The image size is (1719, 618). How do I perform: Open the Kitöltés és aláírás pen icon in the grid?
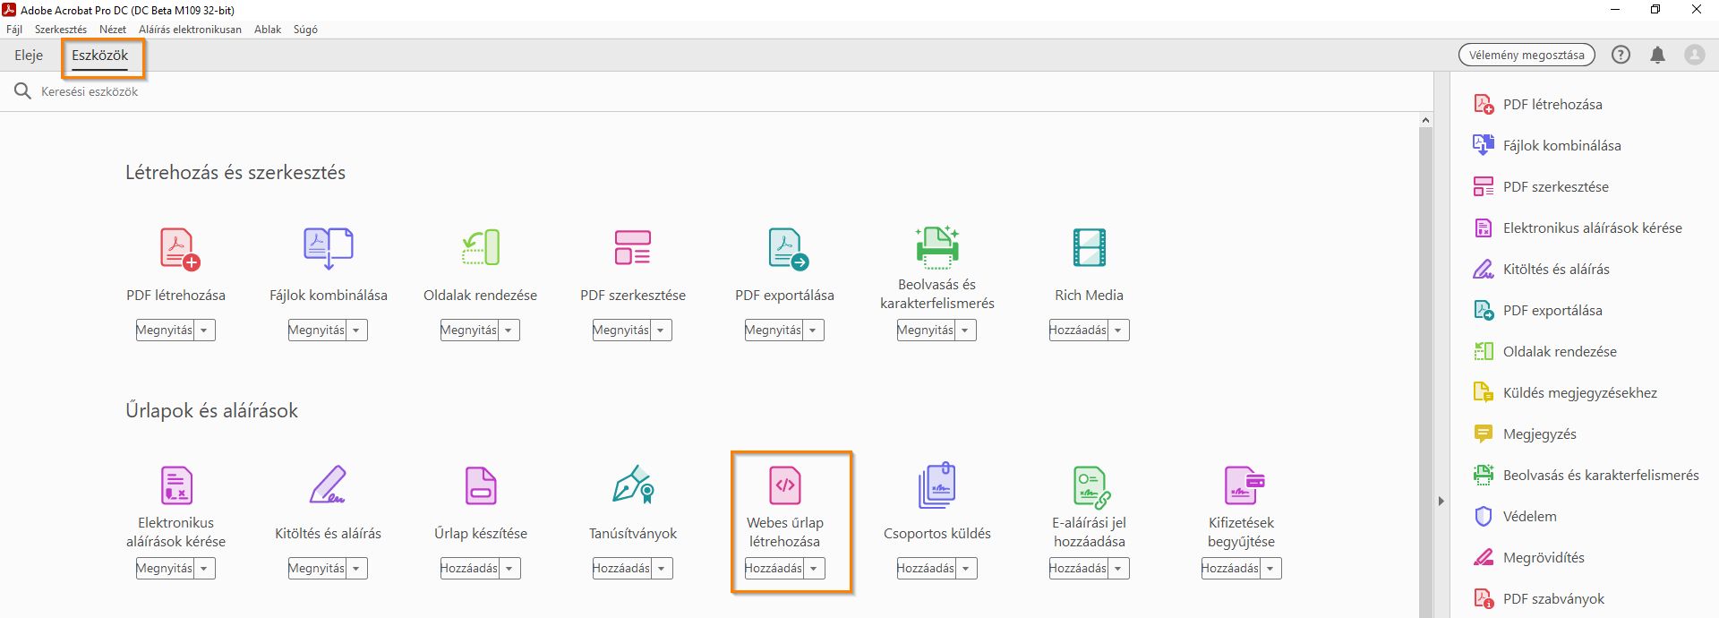pyautogui.click(x=328, y=485)
